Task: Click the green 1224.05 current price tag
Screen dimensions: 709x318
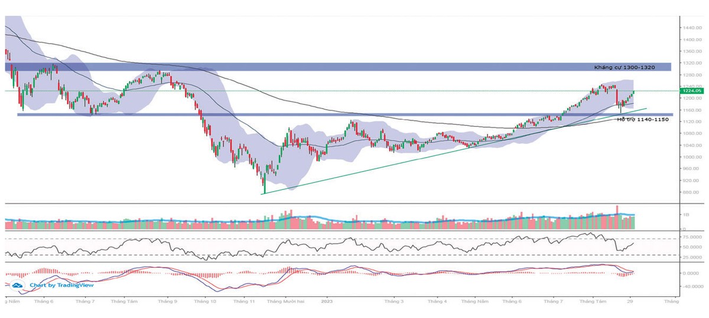Action: (691, 91)
